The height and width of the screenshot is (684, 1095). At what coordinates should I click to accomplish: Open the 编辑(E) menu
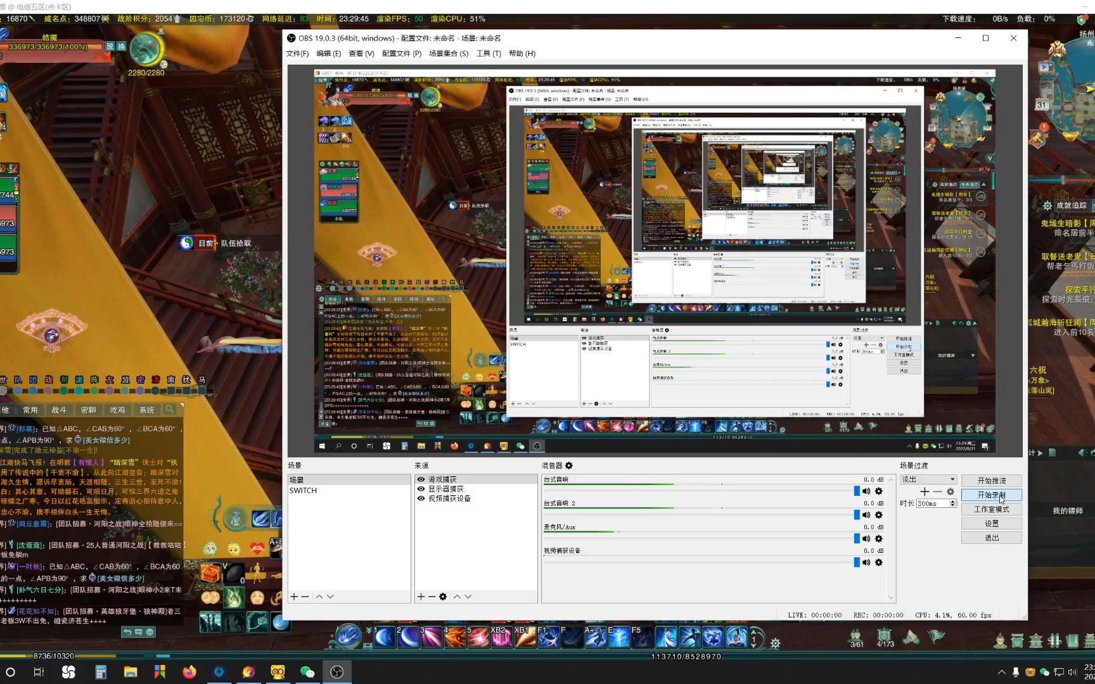point(328,53)
